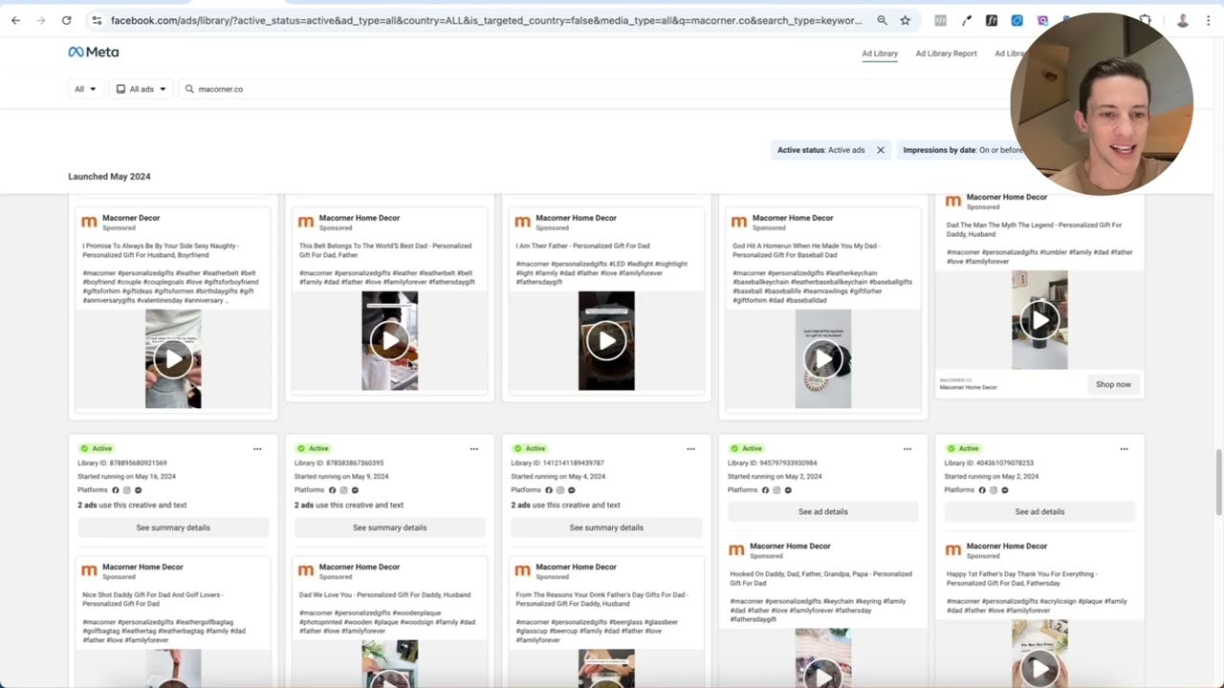Open options menu for ad 878583867360395
This screenshot has height=688, width=1224.
[x=474, y=448]
